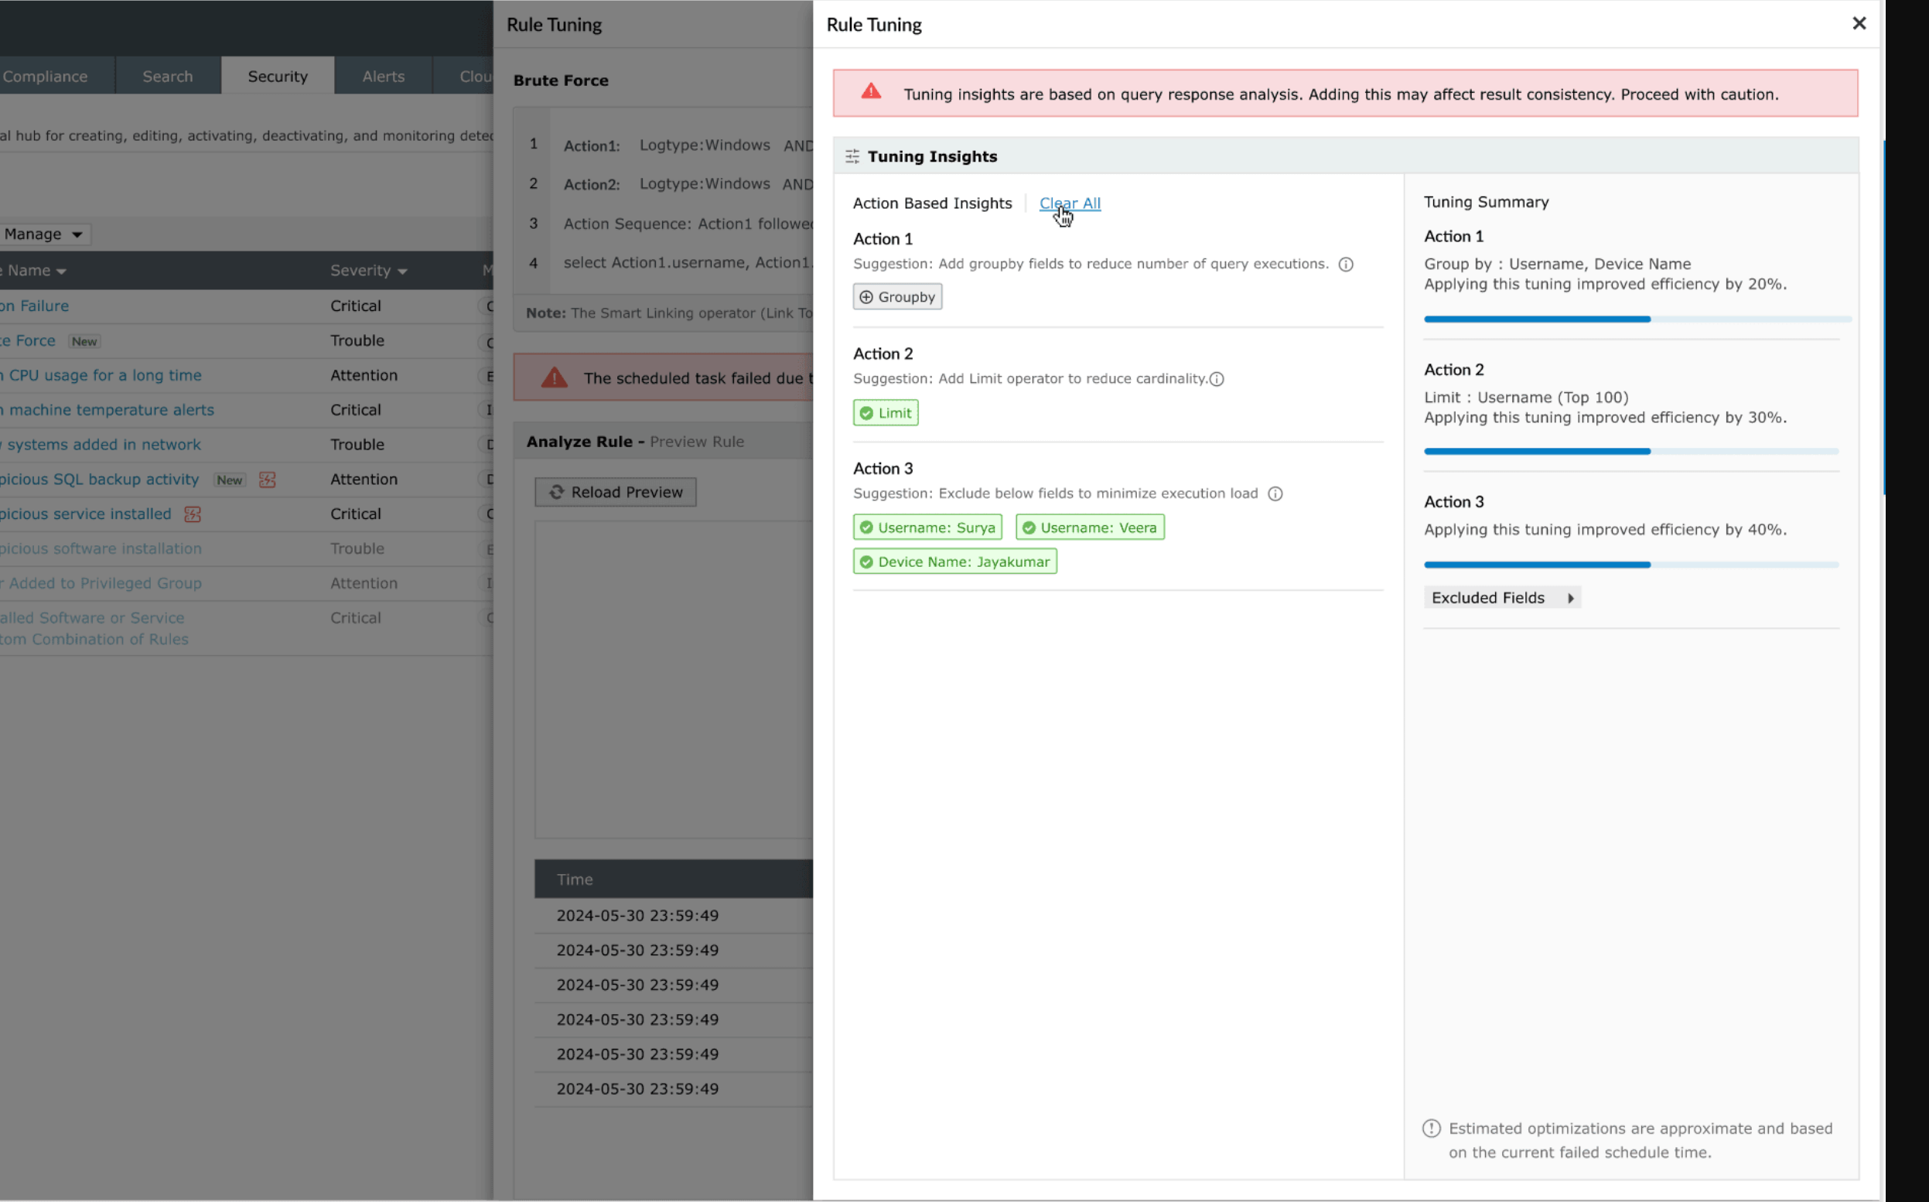
Task: Expand the Excluded Fields section
Action: point(1501,598)
